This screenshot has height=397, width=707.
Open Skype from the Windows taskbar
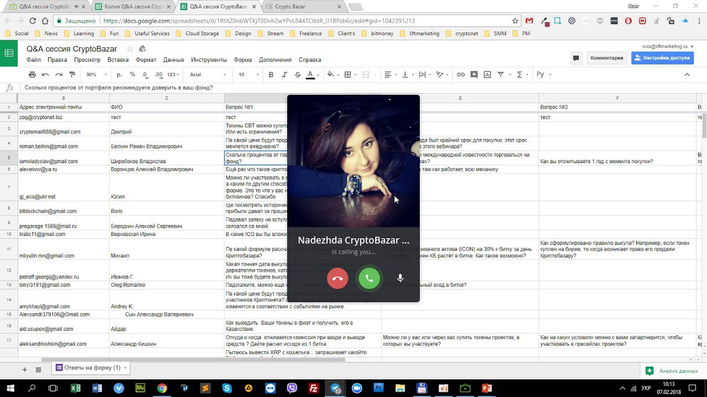[226, 388]
